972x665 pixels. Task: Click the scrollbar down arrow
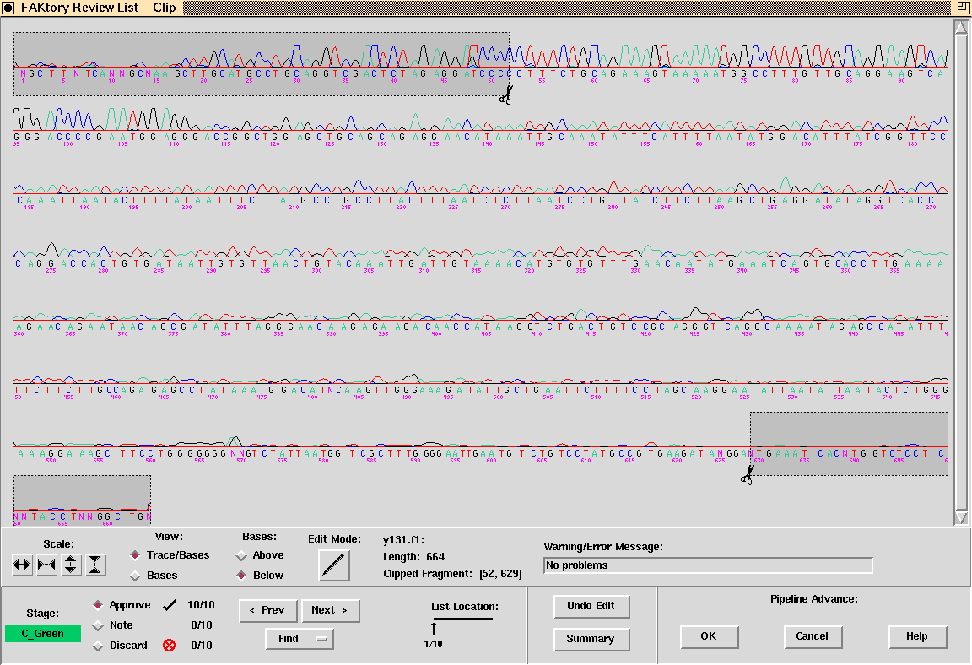point(962,516)
